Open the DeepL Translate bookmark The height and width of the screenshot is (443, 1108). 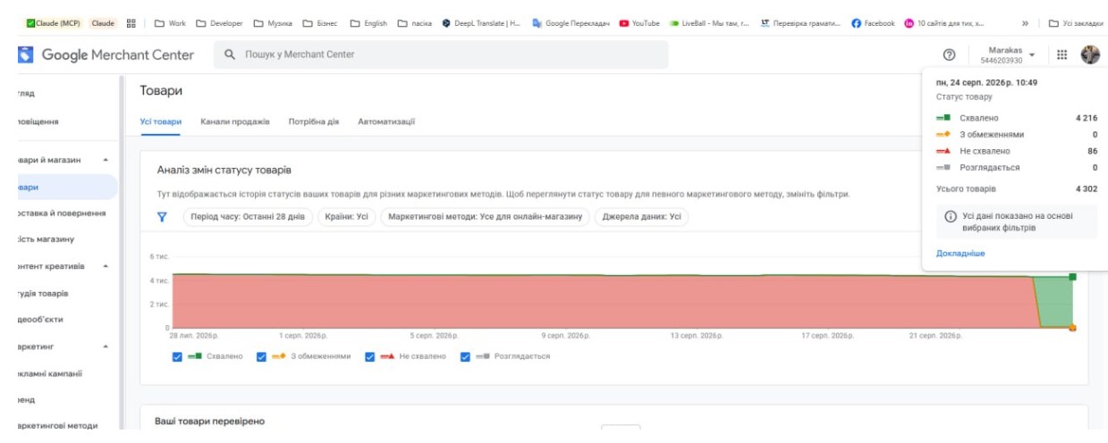pyautogui.click(x=481, y=23)
